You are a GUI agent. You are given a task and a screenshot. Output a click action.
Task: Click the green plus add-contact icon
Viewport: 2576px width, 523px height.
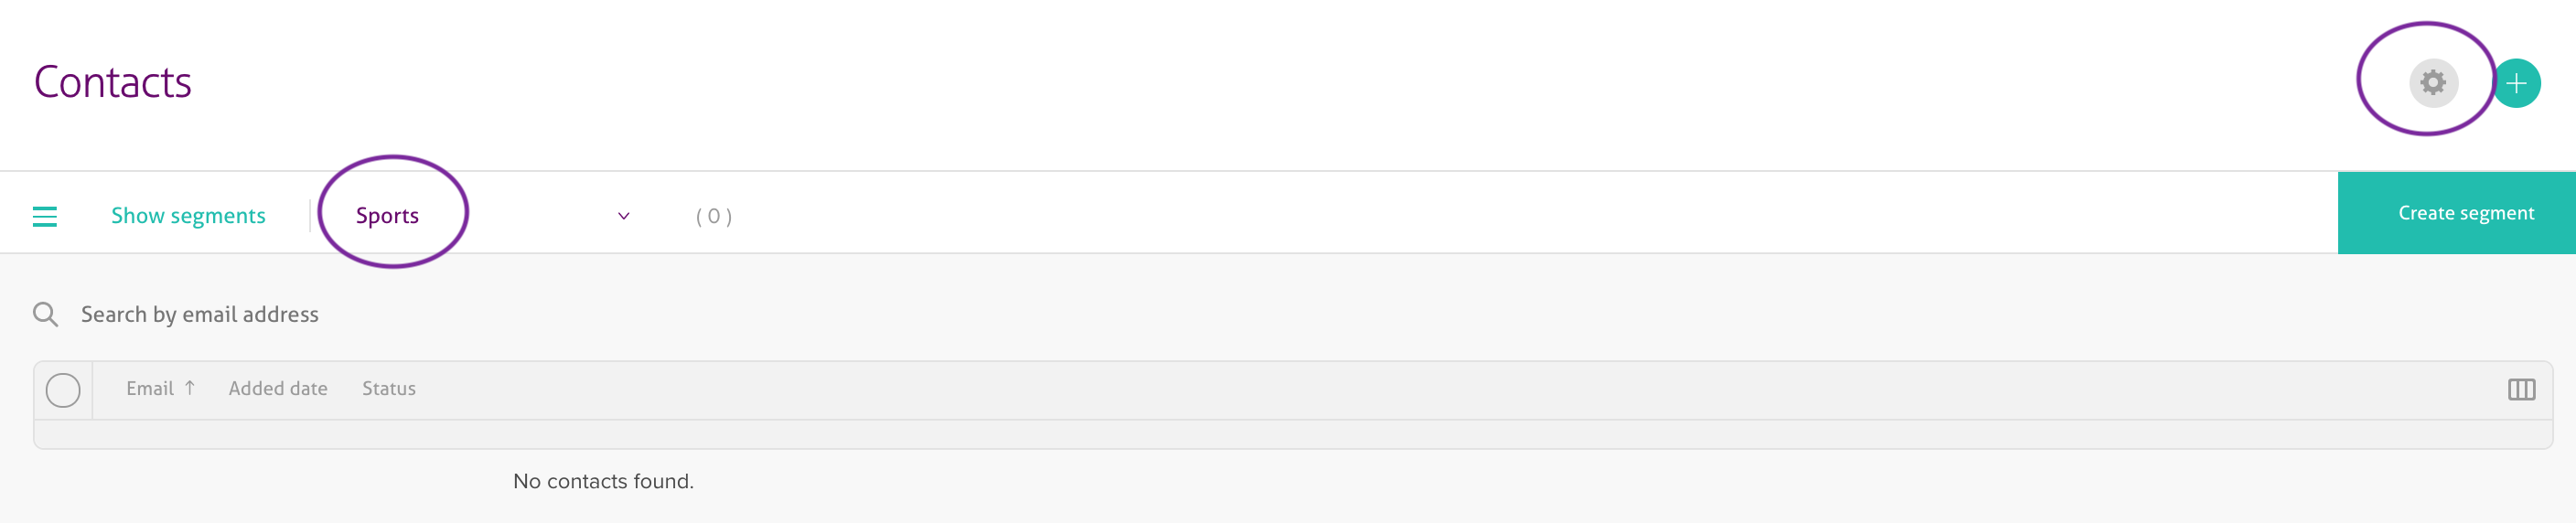coord(2516,83)
